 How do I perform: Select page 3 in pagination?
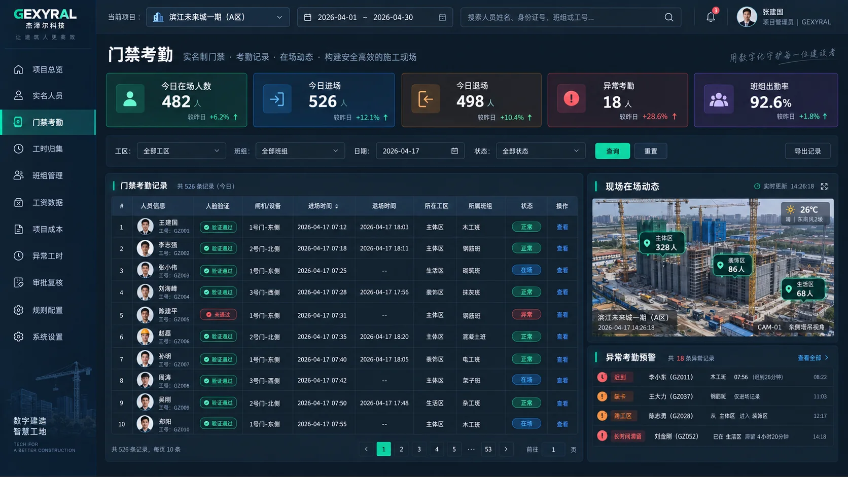point(419,449)
